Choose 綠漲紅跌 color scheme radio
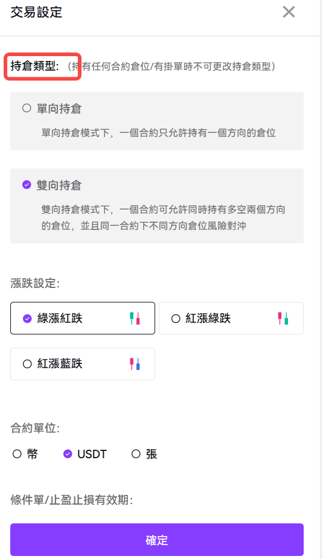 (x=27, y=318)
